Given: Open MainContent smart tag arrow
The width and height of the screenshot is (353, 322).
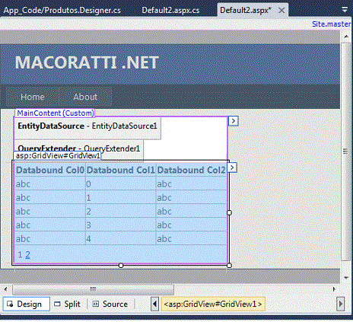Looking at the screenshot, I should pos(234,121).
